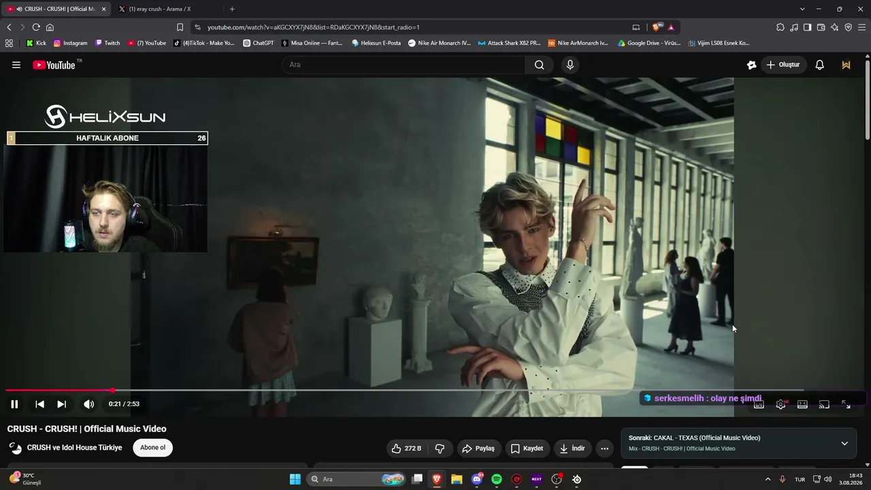Pause the video playback
The height and width of the screenshot is (490, 871).
(14, 404)
